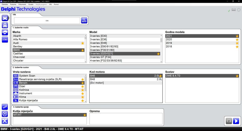
Task: Click the flight recorder airplane icon
Action: [x=5, y=114]
